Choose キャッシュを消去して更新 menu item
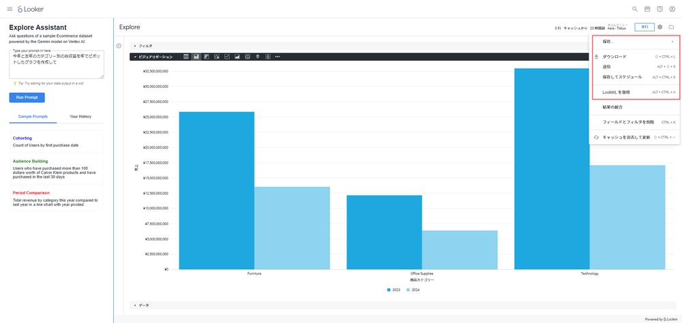 pyautogui.click(x=634, y=138)
